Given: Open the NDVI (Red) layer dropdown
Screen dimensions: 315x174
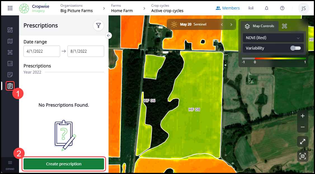Looking at the screenshot, I should point(273,38).
